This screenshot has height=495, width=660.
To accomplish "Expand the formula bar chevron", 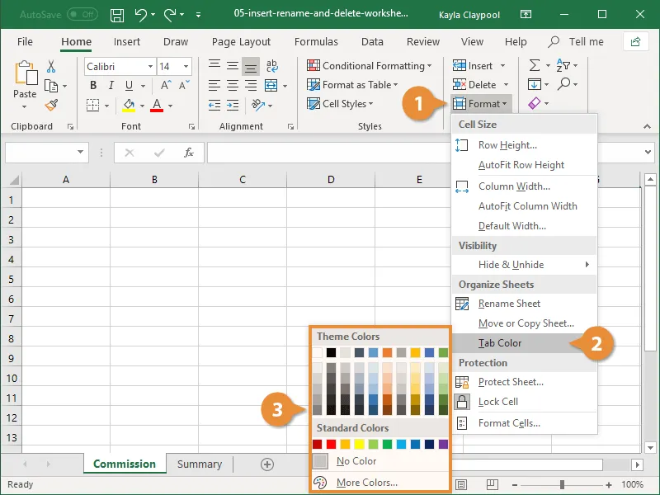I will (648, 152).
